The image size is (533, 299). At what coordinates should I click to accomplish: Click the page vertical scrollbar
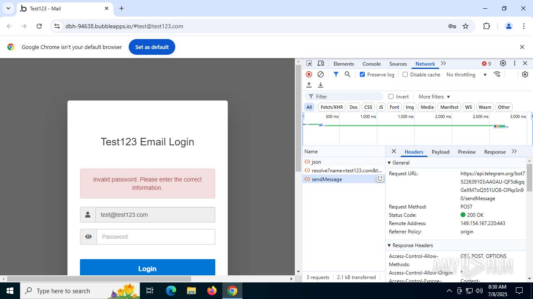tap(298, 118)
